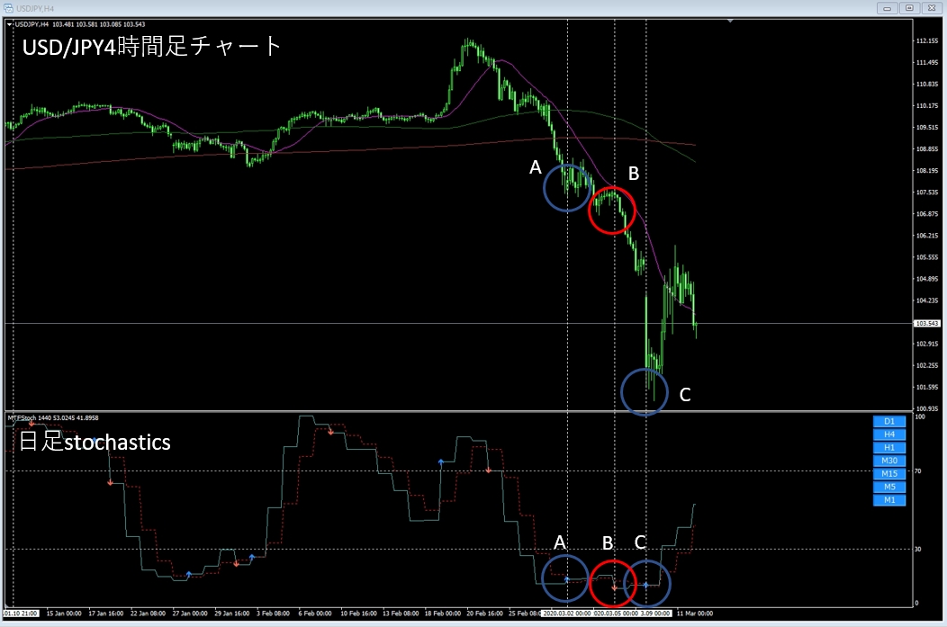Screen dimensions: 947x627
Task: Restore down the USDJPY,H4 chart window
Action: pyautogui.click(x=909, y=8)
